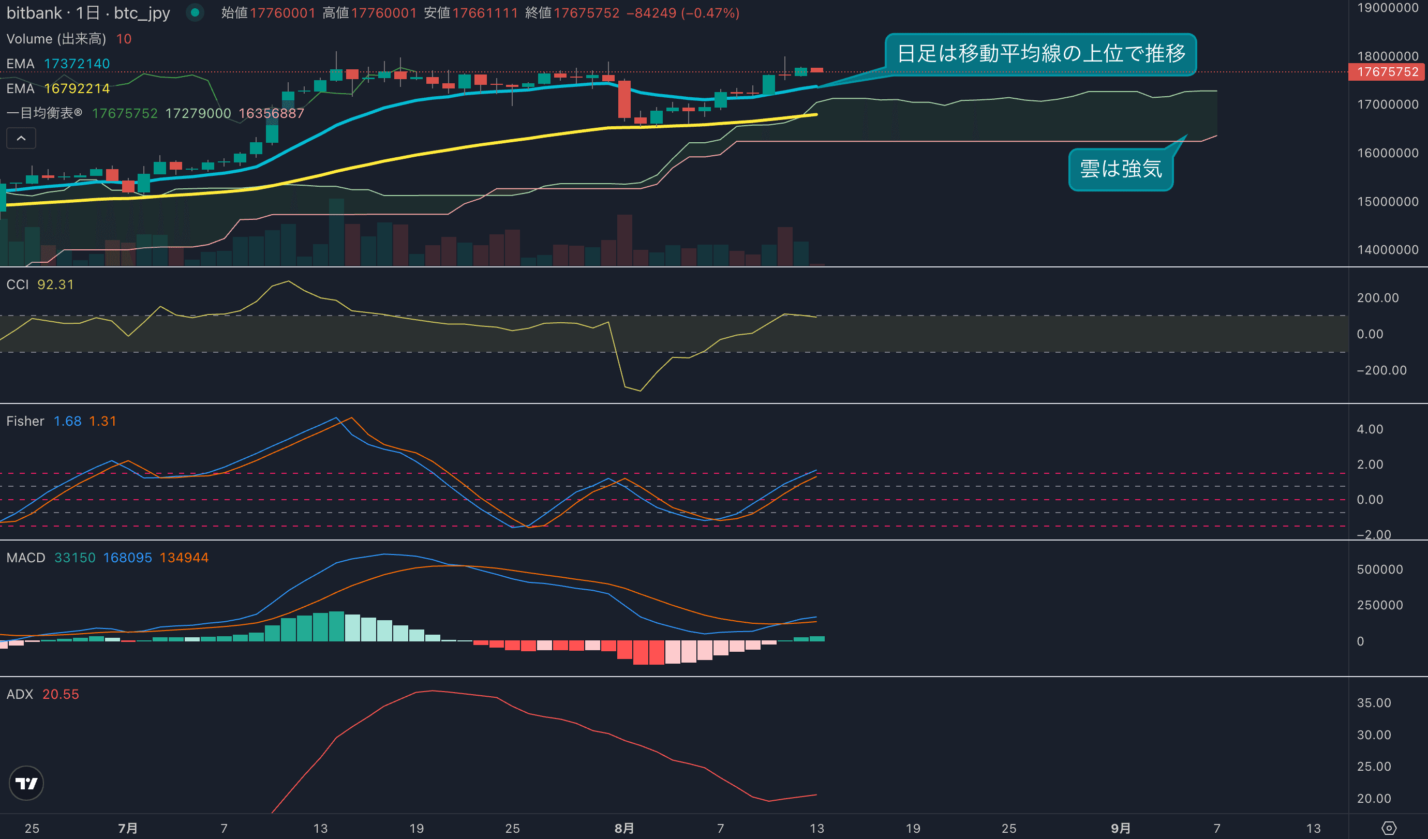Select the Fisher indicator label
The width and height of the screenshot is (1428, 839).
pyautogui.click(x=25, y=421)
